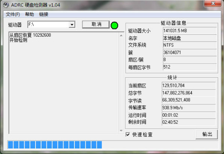Click remaining time value 02:40:52

point(170,122)
